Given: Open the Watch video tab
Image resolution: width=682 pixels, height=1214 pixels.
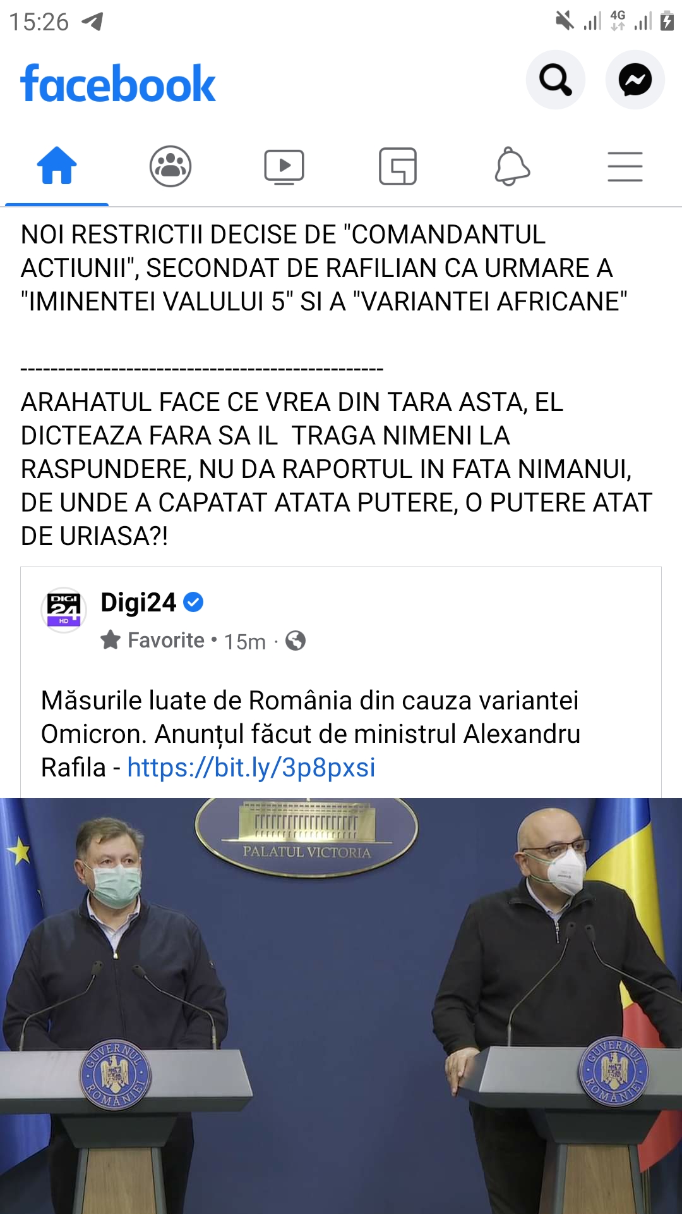Looking at the screenshot, I should point(284,167).
